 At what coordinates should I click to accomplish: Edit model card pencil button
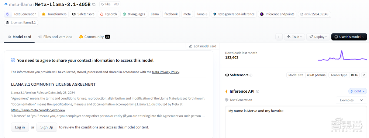click(202, 46)
